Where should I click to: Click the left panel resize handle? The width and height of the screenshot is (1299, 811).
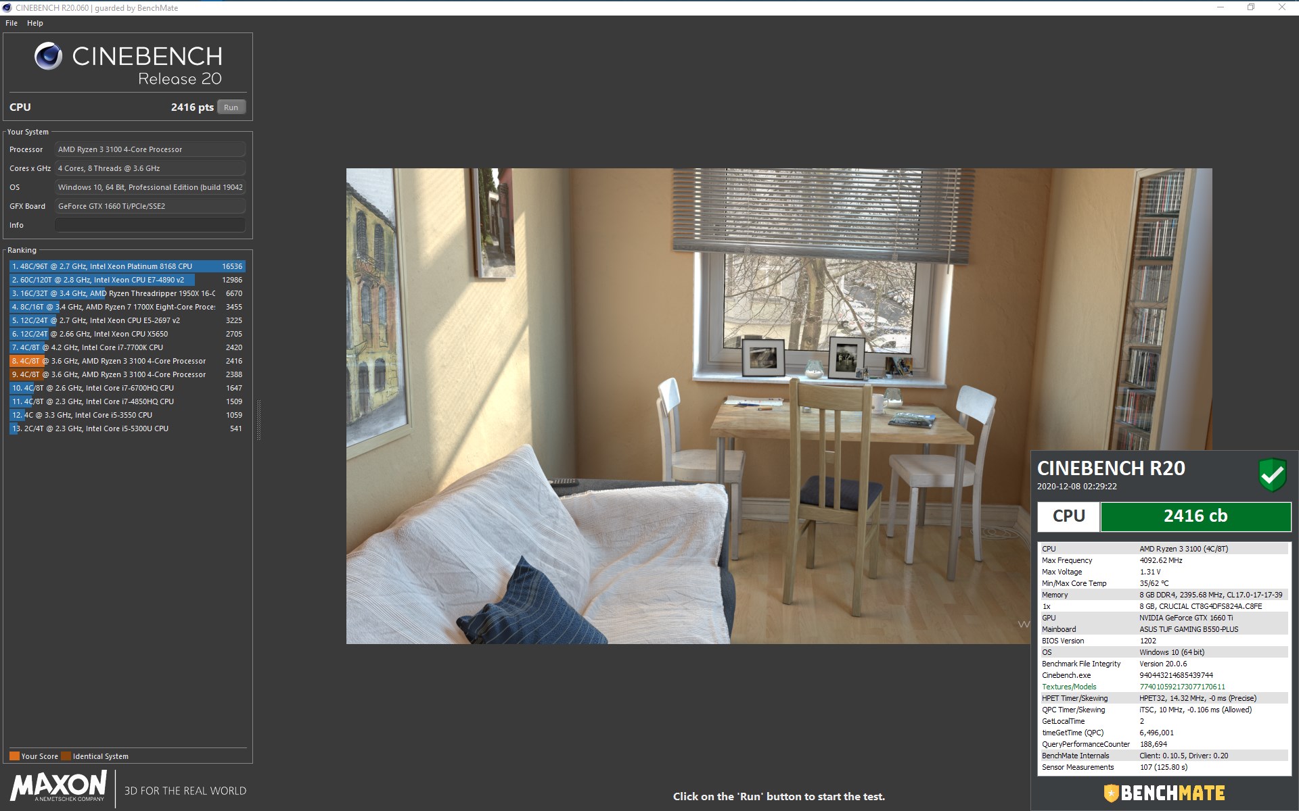pos(258,420)
